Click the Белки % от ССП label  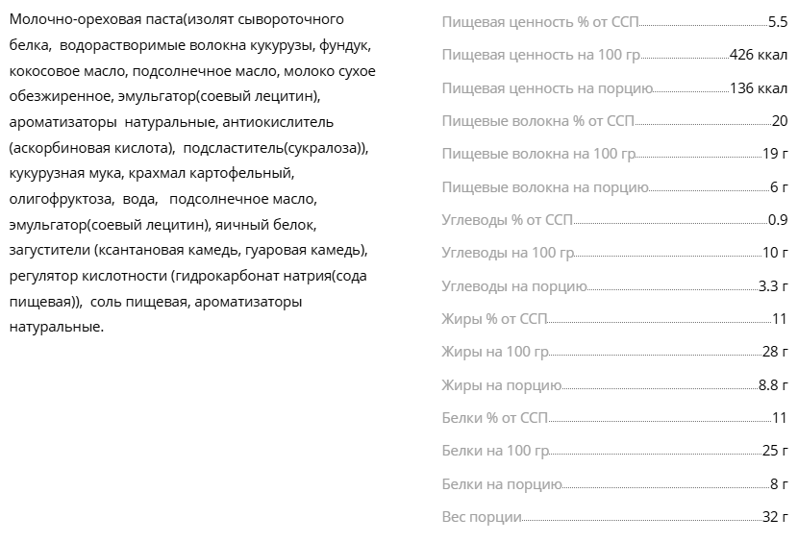tap(494, 418)
